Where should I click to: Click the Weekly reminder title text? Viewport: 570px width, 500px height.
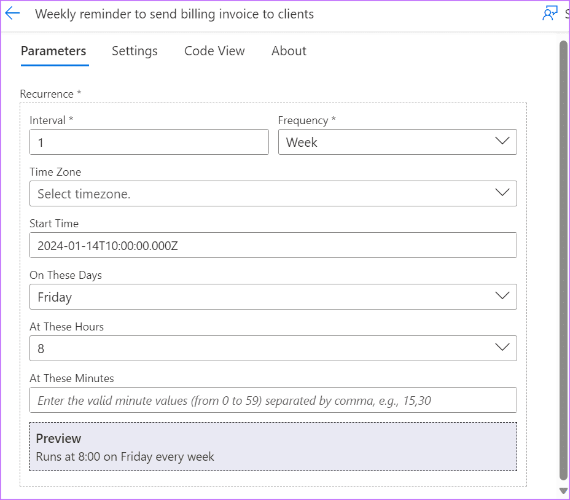[x=174, y=14]
